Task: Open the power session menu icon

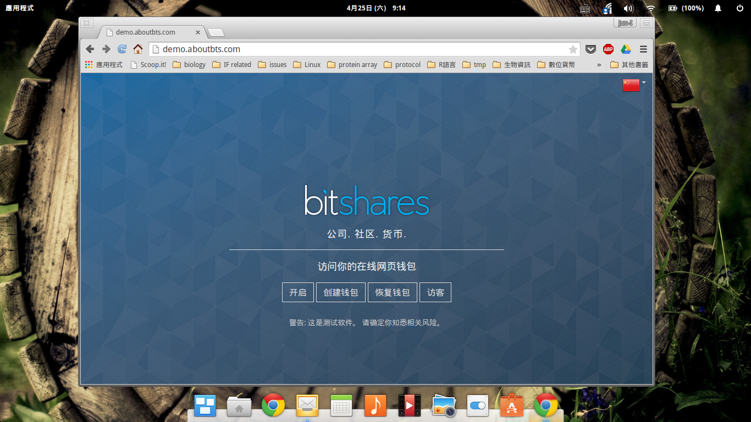Action: point(740,8)
